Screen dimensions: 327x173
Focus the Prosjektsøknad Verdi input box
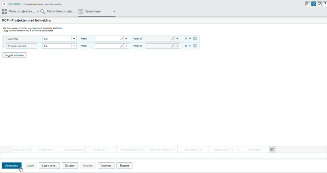click(x=109, y=46)
